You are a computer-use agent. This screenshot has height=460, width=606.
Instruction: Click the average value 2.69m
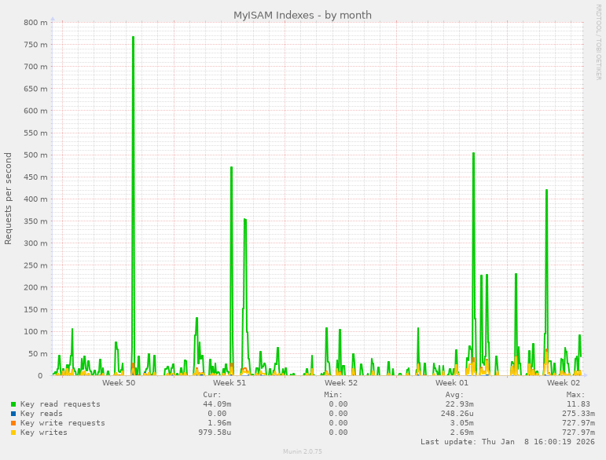coord(461,433)
